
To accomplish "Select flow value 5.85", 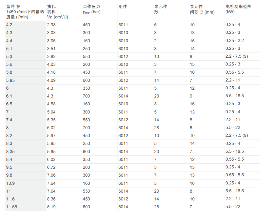I will coord(10,81).
